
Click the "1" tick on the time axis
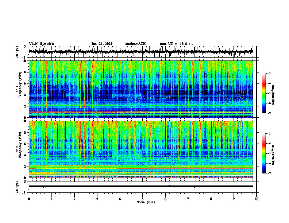click(x=51, y=199)
